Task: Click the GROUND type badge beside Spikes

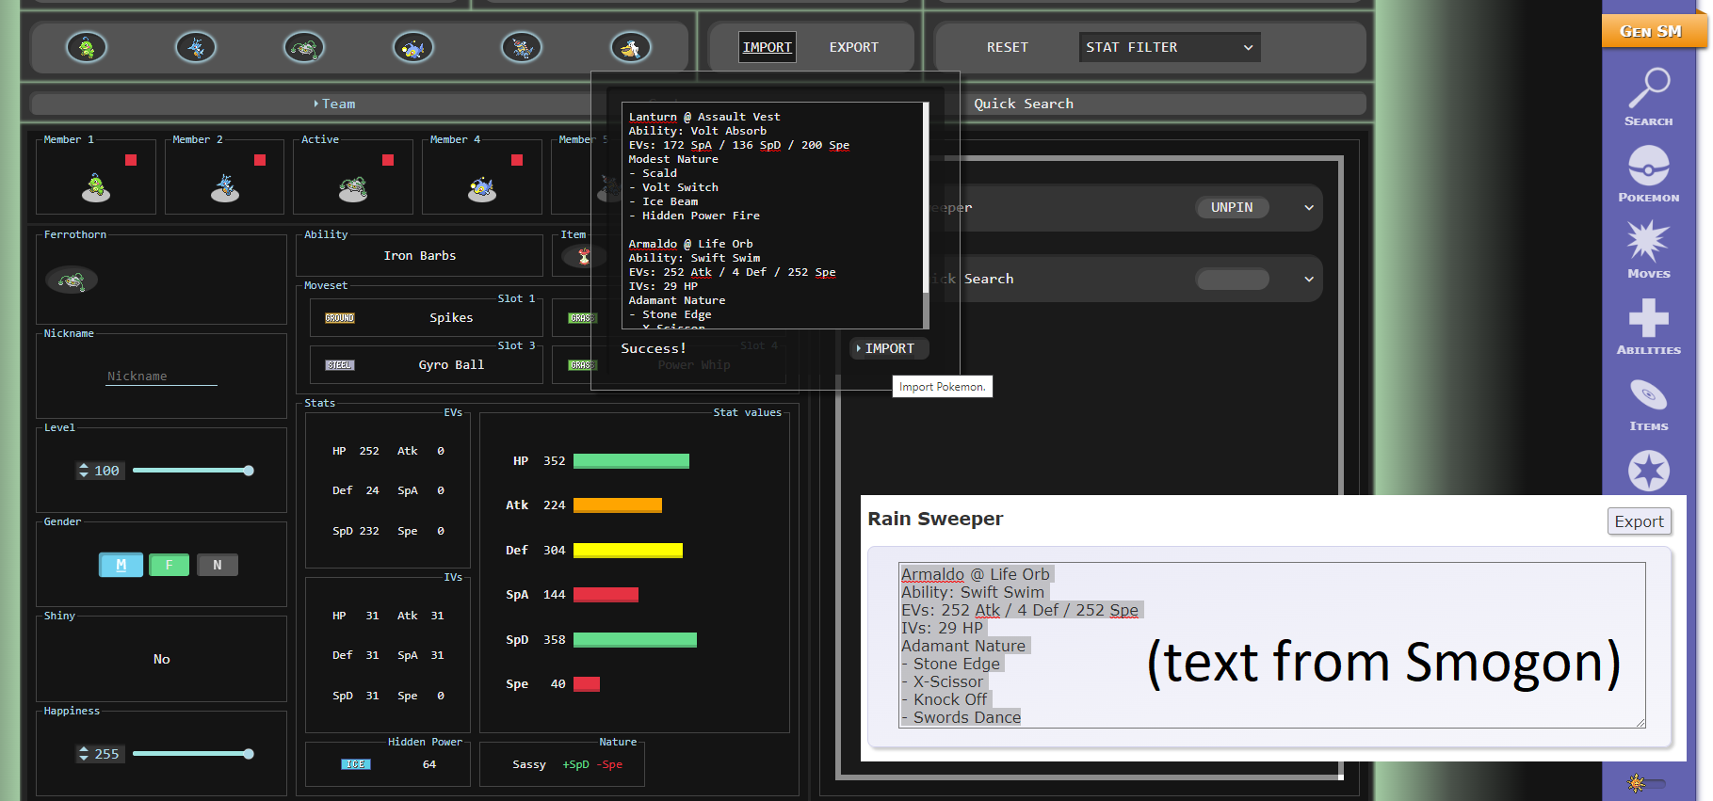Action: pyautogui.click(x=340, y=318)
